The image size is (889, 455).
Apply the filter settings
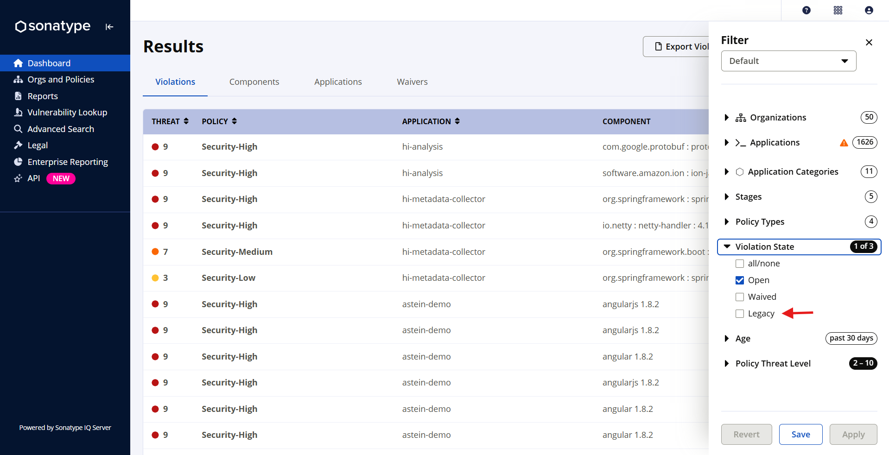(853, 435)
